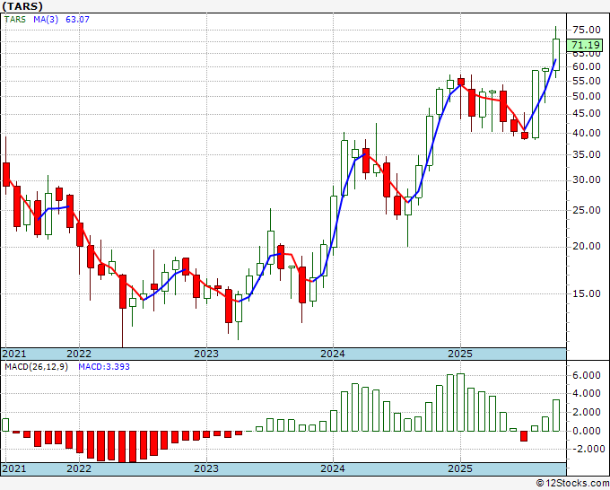
Task: Click the 2.000 MACD axis label
Action: point(587,412)
